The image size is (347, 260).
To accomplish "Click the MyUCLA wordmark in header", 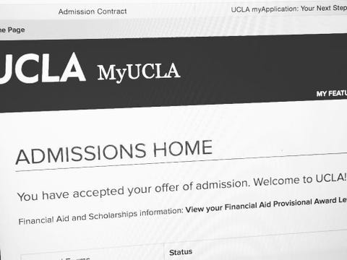I will coord(139,71).
